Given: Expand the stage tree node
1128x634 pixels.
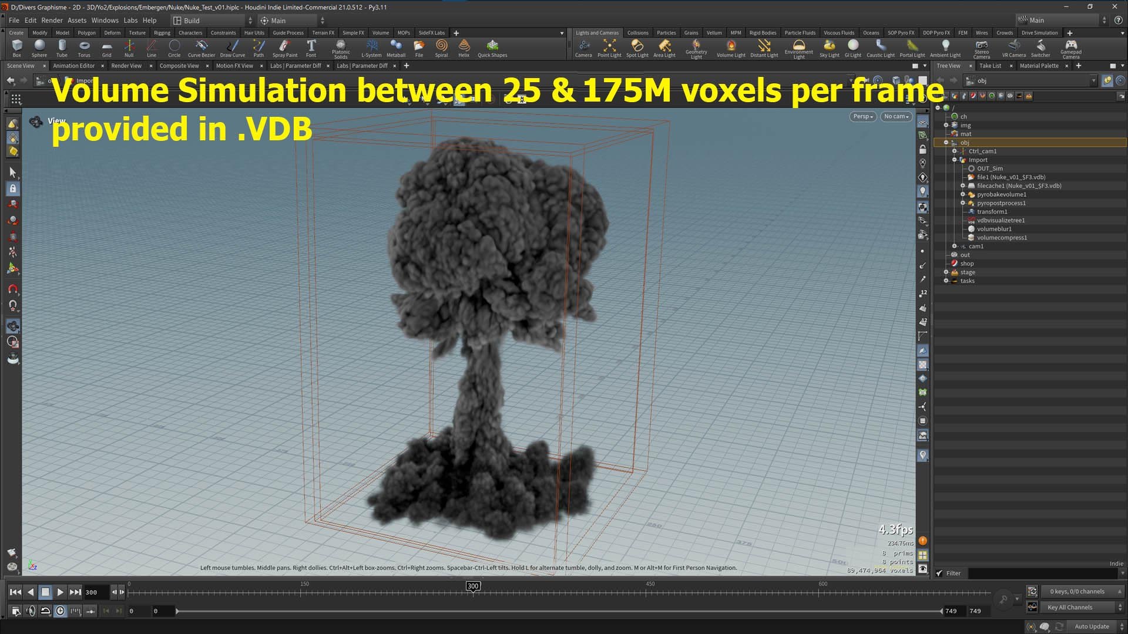Looking at the screenshot, I should click(x=946, y=272).
